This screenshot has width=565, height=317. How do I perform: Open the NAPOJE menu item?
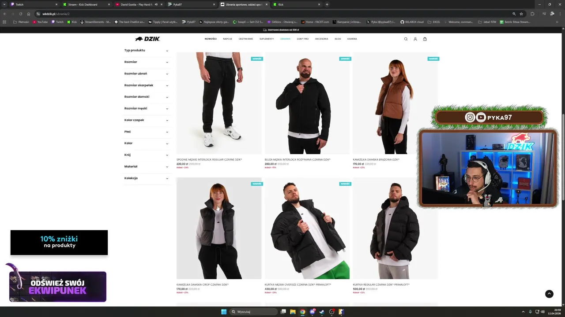(227, 39)
